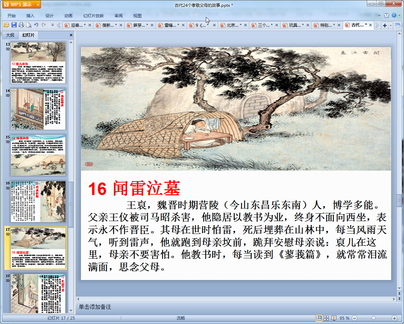
Task: Expand the dropdown beside the help icon
Action: click(399, 16)
